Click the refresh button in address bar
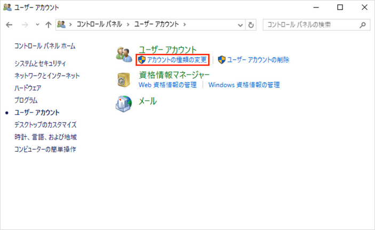 (x=252, y=24)
